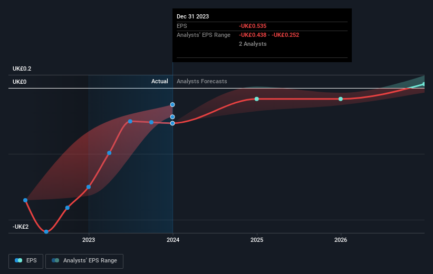
Task: Click the -UK£0.438 range value
Action: (253, 35)
